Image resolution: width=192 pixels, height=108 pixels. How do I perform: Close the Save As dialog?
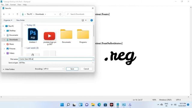pyautogui.click(x=93, y=8)
